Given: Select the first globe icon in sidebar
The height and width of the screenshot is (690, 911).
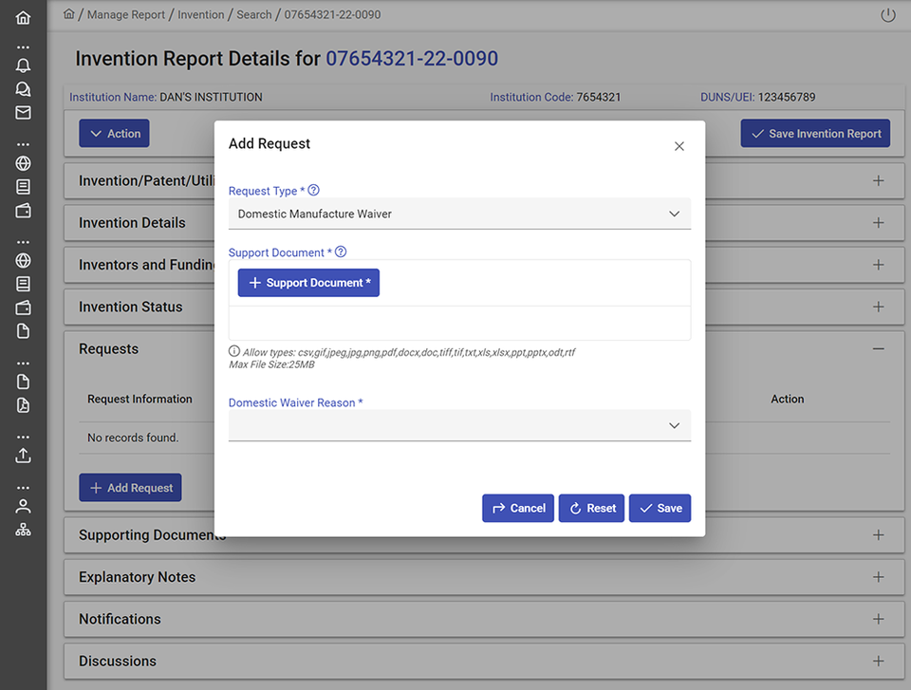Looking at the screenshot, I should click(22, 162).
